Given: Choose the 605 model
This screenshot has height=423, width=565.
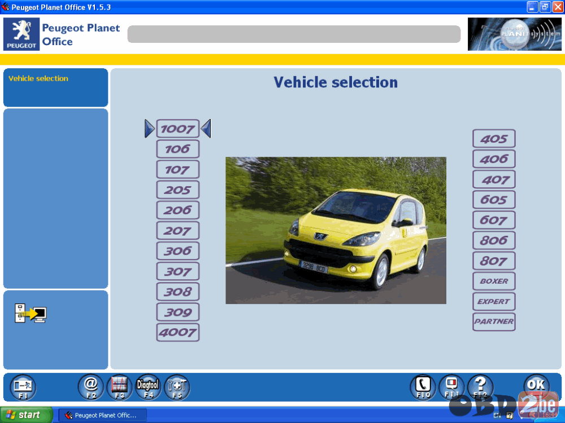Looking at the screenshot, I should pyautogui.click(x=494, y=200).
